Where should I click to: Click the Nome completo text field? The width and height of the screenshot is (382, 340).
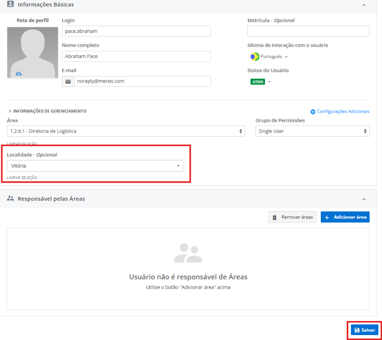(136, 56)
